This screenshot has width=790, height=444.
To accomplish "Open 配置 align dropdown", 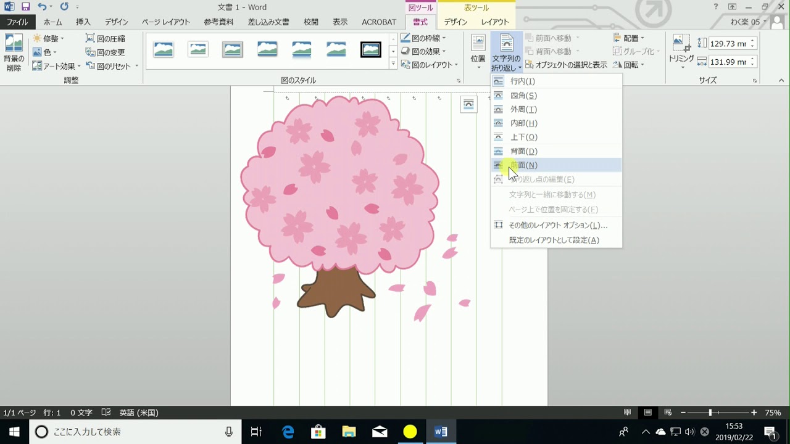I will click(x=629, y=38).
